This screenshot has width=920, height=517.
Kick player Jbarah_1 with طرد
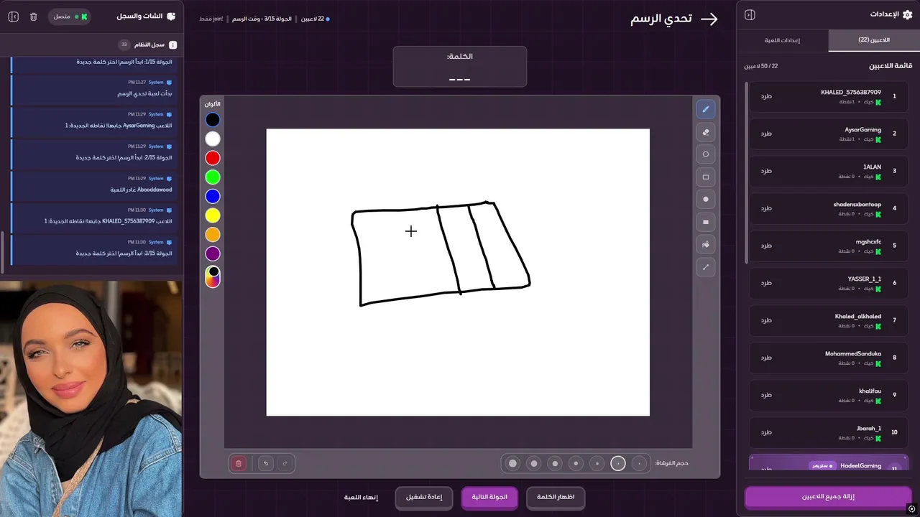point(766,432)
